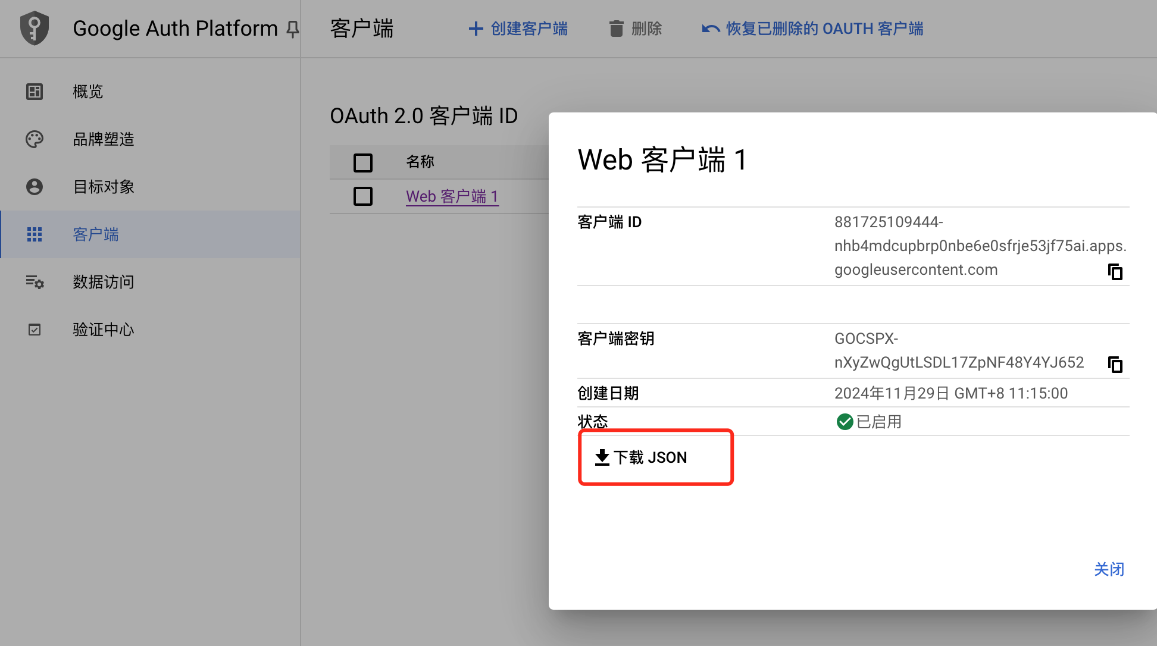Click 恢复已删除的 OAUTH 客户端

812,29
